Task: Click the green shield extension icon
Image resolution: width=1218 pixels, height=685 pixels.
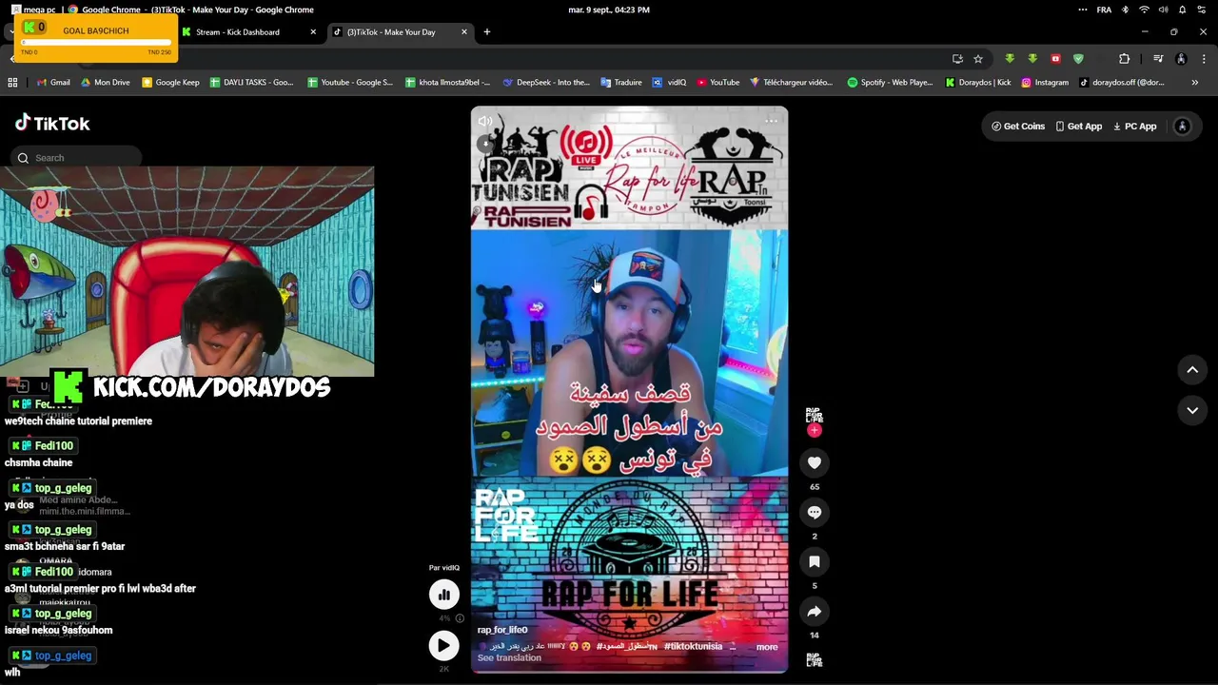Action: [1078, 59]
